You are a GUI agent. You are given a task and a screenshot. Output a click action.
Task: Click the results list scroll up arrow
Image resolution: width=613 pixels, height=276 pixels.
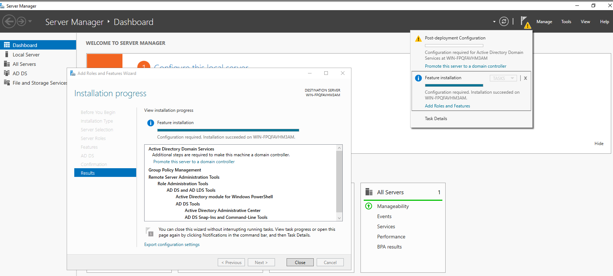(339, 148)
